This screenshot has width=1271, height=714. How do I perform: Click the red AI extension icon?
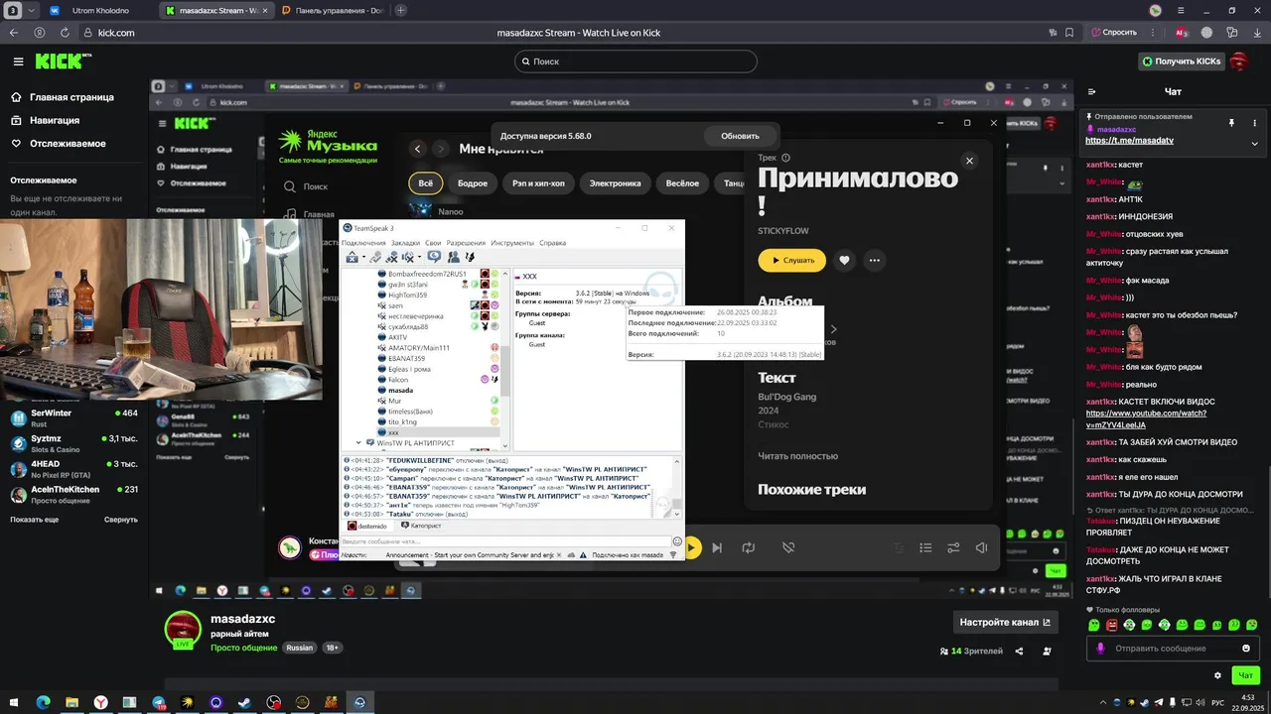click(1182, 32)
